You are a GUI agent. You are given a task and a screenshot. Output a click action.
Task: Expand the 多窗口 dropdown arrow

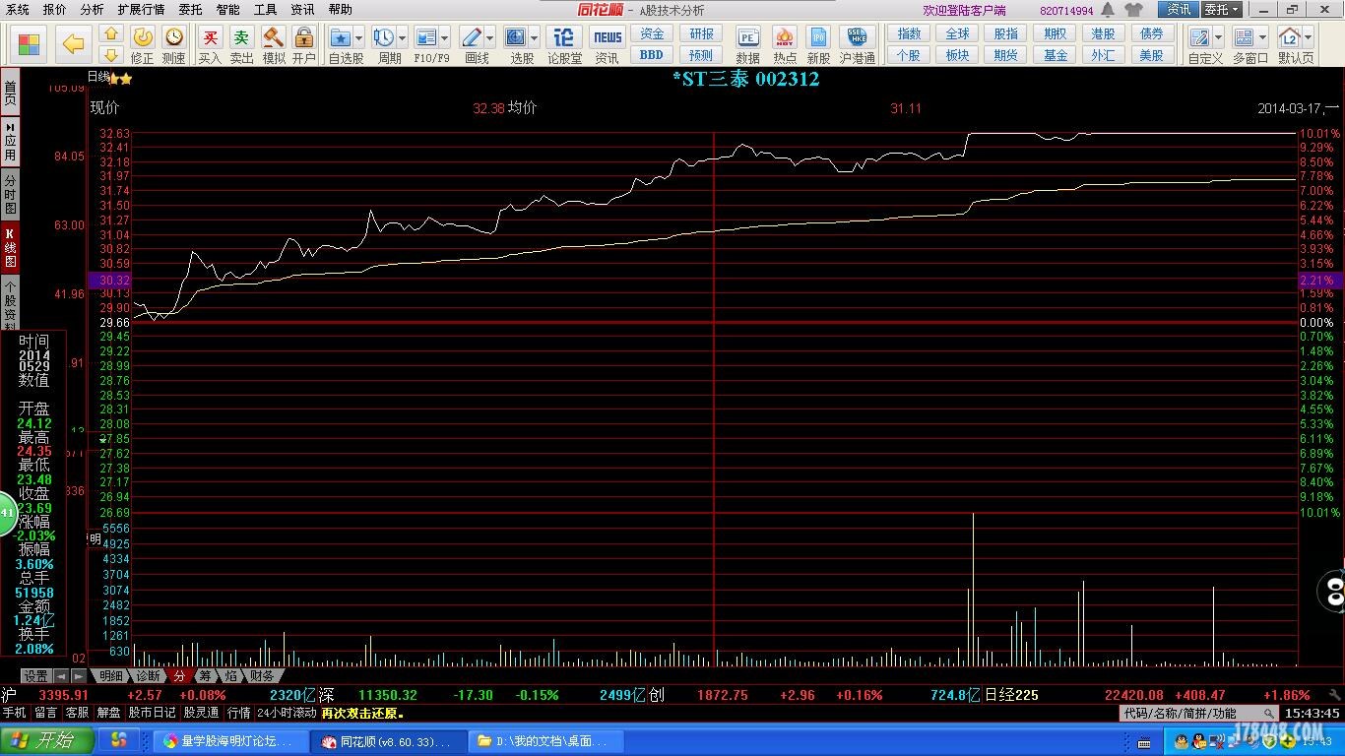tap(1262, 37)
